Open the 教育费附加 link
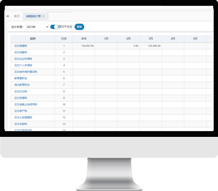The width and height of the screenshot is (218, 191). (x=21, y=78)
